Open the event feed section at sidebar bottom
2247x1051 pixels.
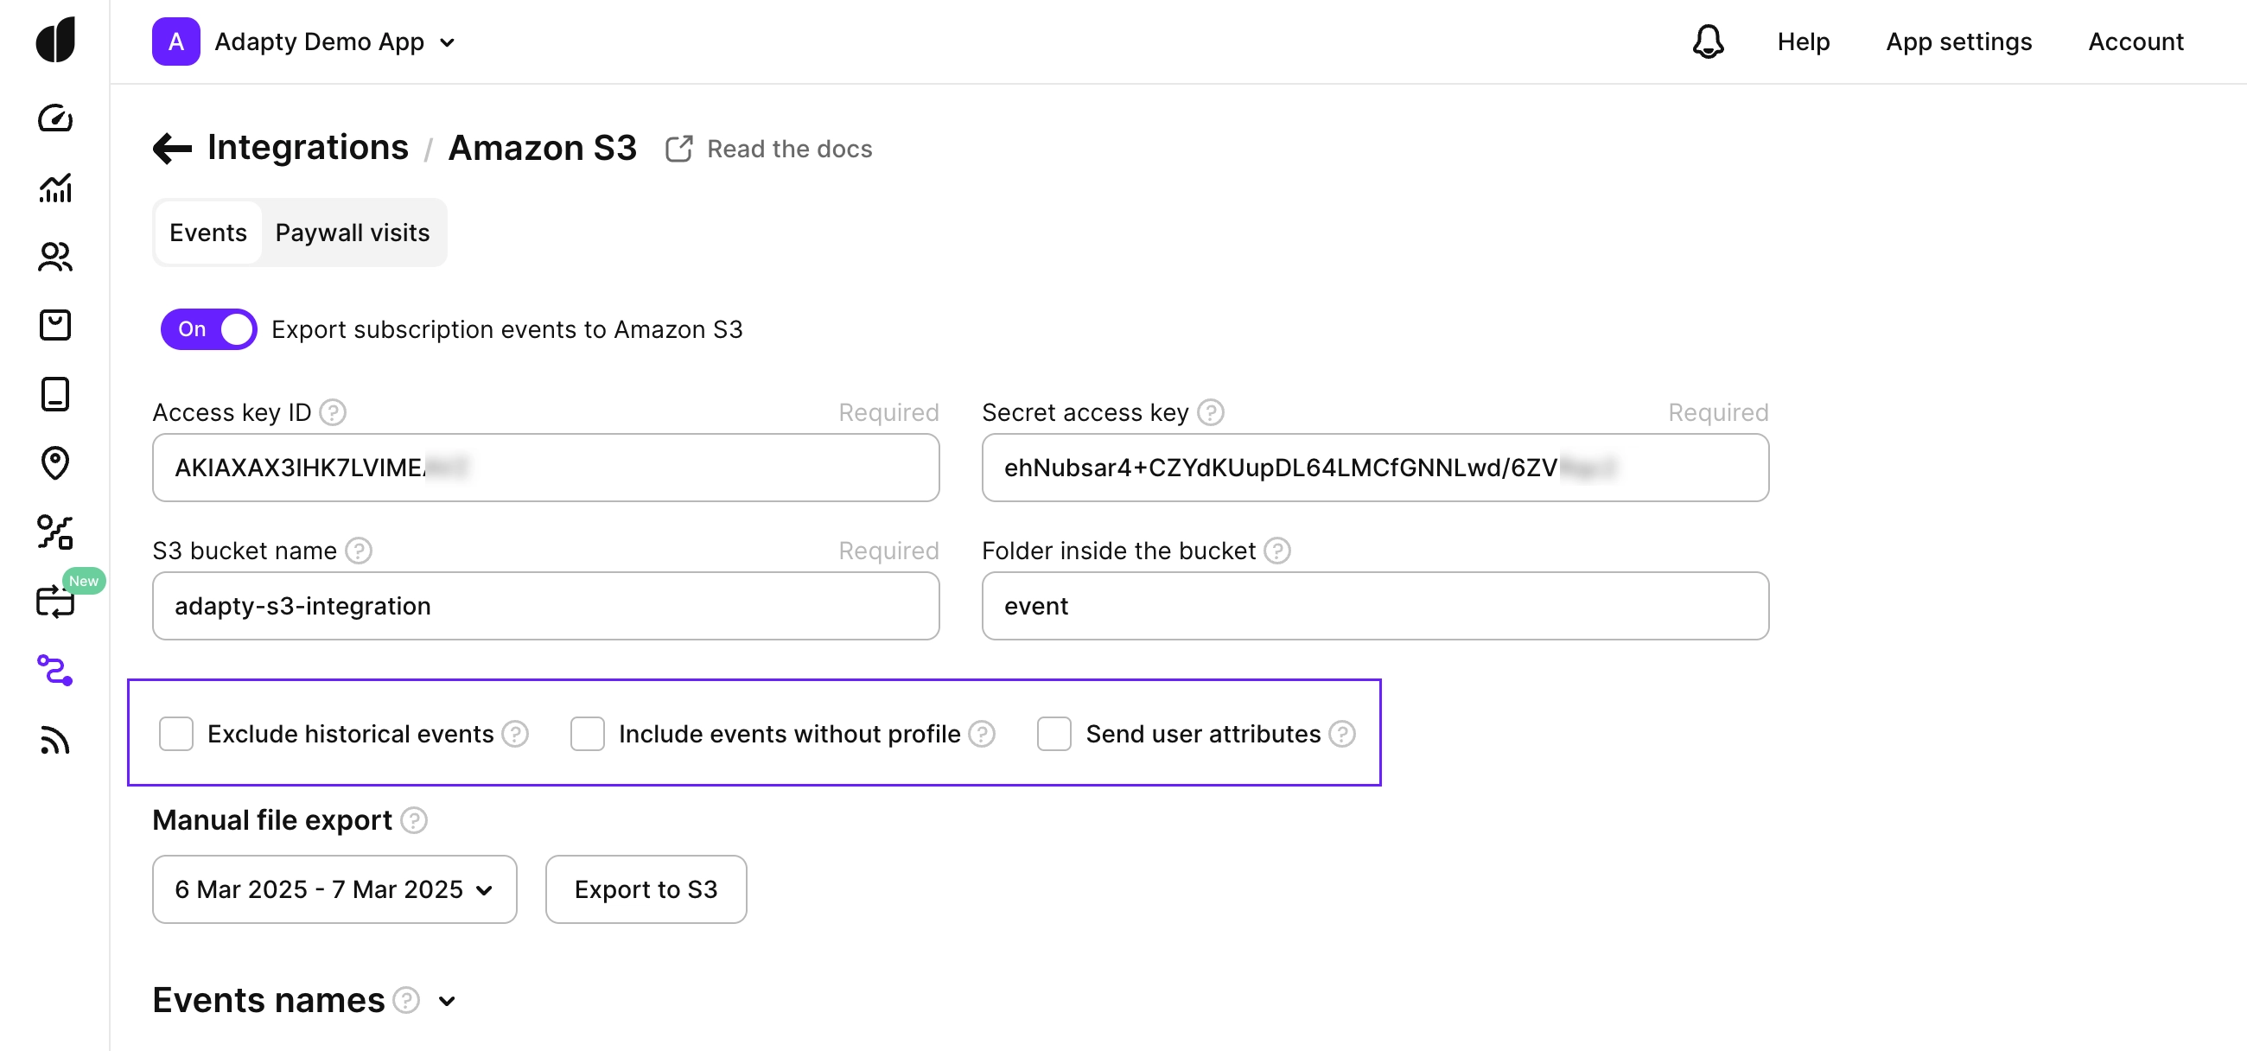click(55, 741)
